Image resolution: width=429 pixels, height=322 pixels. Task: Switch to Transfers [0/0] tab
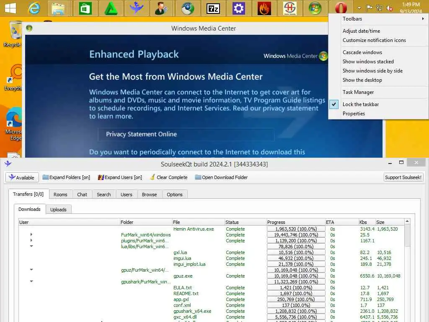point(28,194)
